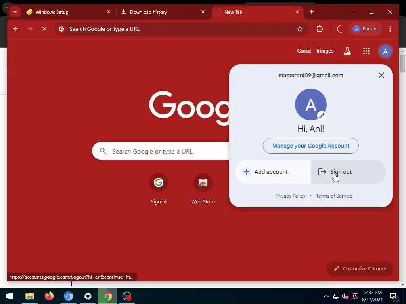406x304 pixels.
Task: Open Chrome's three-dot menu
Action: click(390, 29)
